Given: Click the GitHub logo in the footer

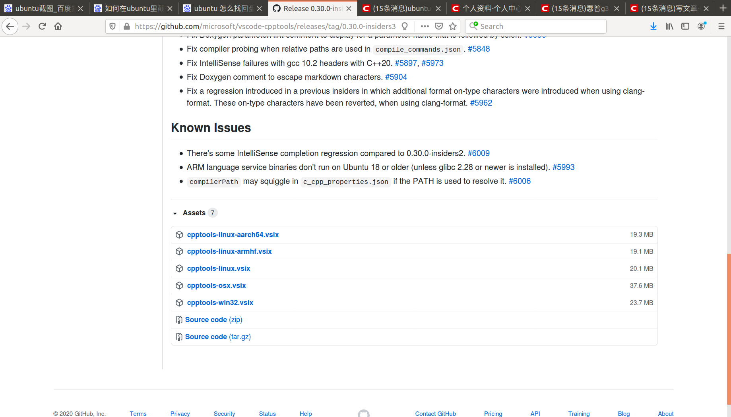Looking at the screenshot, I should click(364, 413).
